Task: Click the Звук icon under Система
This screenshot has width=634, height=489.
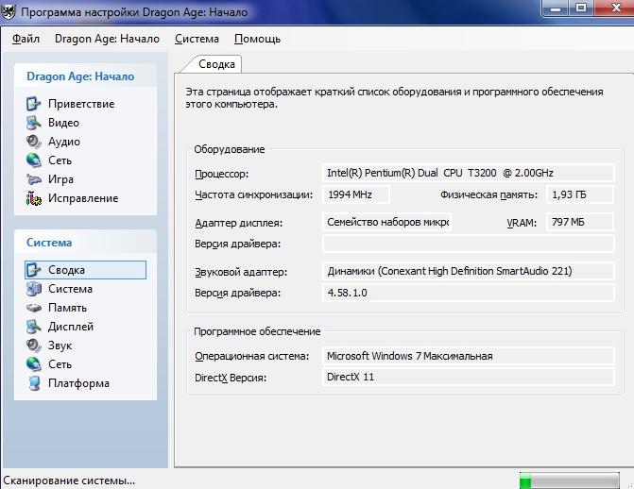Action: (x=34, y=346)
